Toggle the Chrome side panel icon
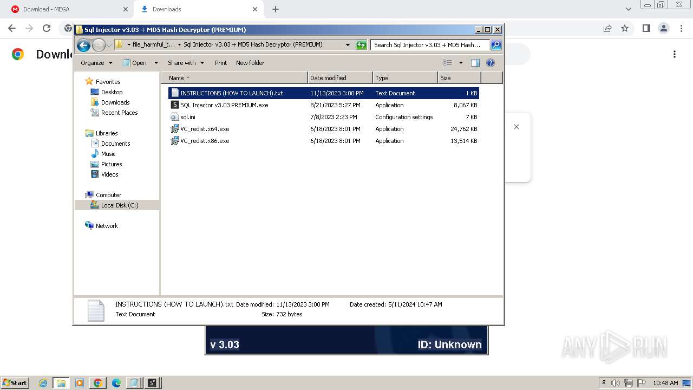The height and width of the screenshot is (390, 693). (x=646, y=28)
